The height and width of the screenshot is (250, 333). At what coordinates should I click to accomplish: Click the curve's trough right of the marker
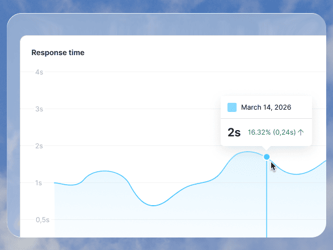click(297, 174)
